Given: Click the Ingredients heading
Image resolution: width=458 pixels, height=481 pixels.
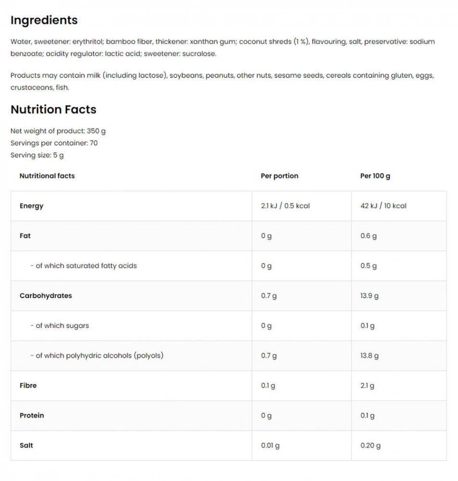Looking at the screenshot, I should (44, 20).
